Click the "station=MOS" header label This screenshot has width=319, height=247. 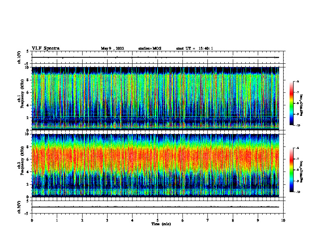click(150, 48)
